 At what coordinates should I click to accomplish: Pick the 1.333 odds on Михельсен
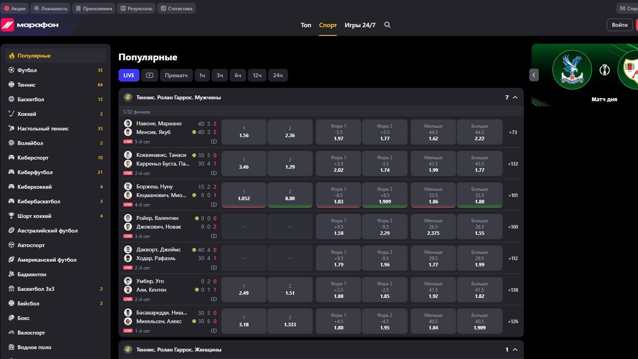(290, 321)
